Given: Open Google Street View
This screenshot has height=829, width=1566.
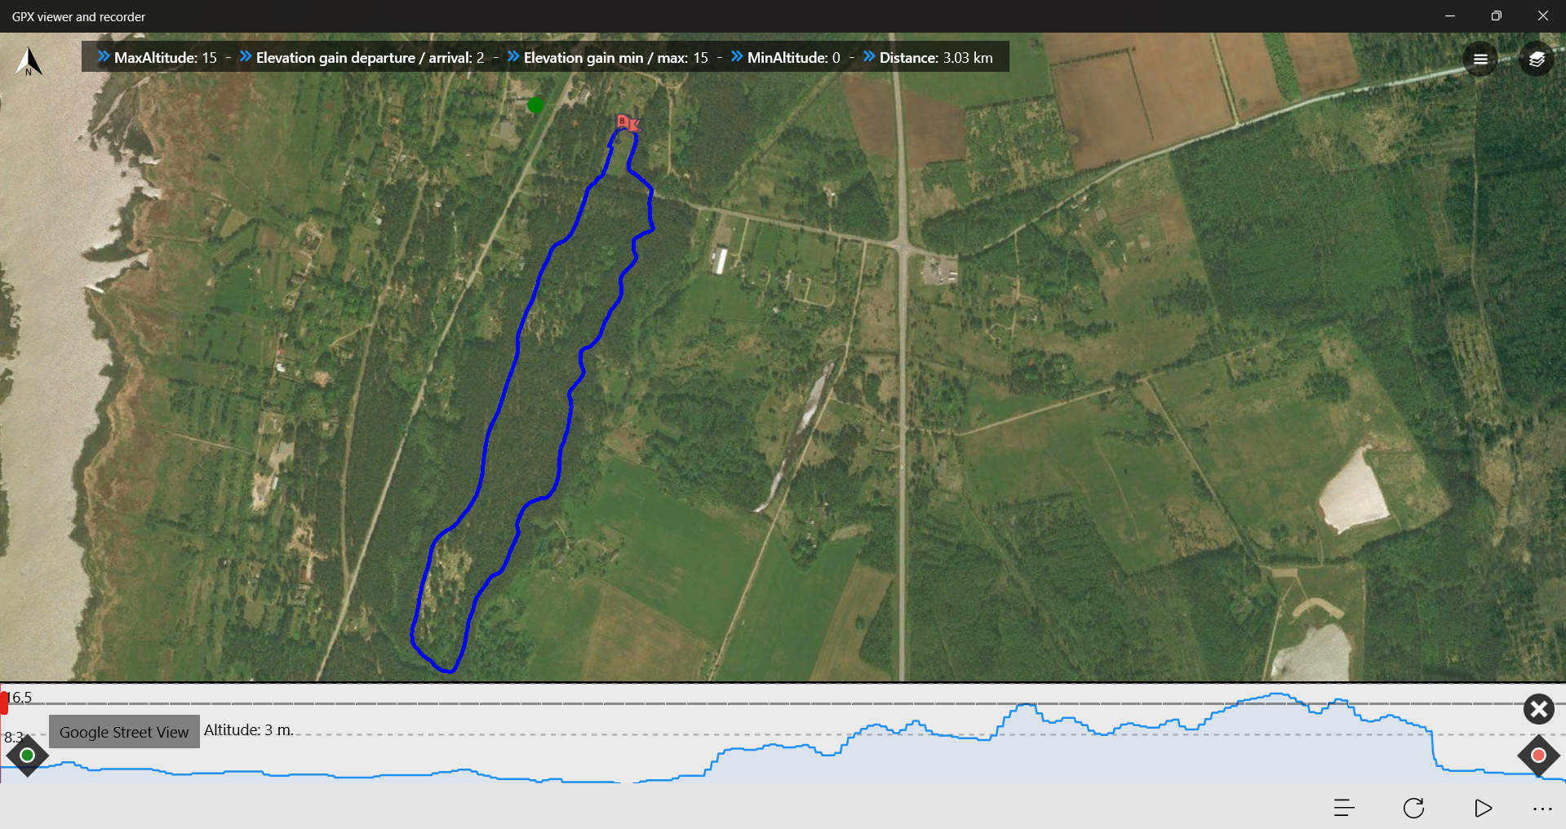Looking at the screenshot, I should [124, 732].
